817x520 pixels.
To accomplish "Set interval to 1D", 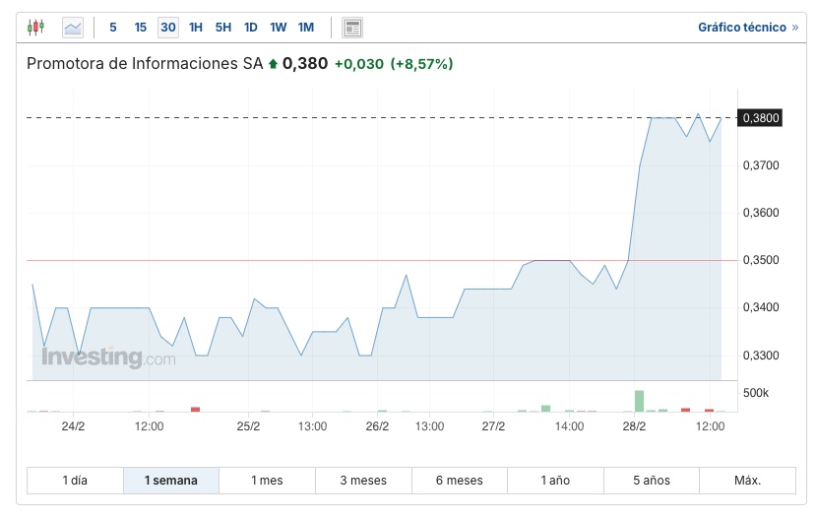I will 251,28.
